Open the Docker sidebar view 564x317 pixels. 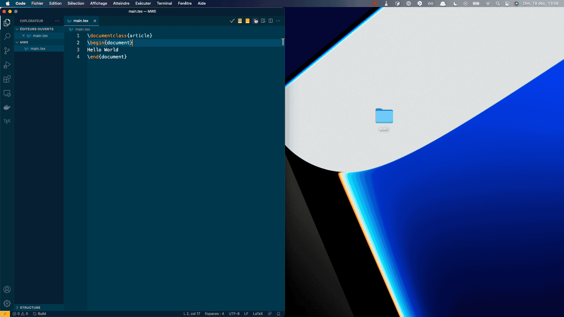point(7,107)
